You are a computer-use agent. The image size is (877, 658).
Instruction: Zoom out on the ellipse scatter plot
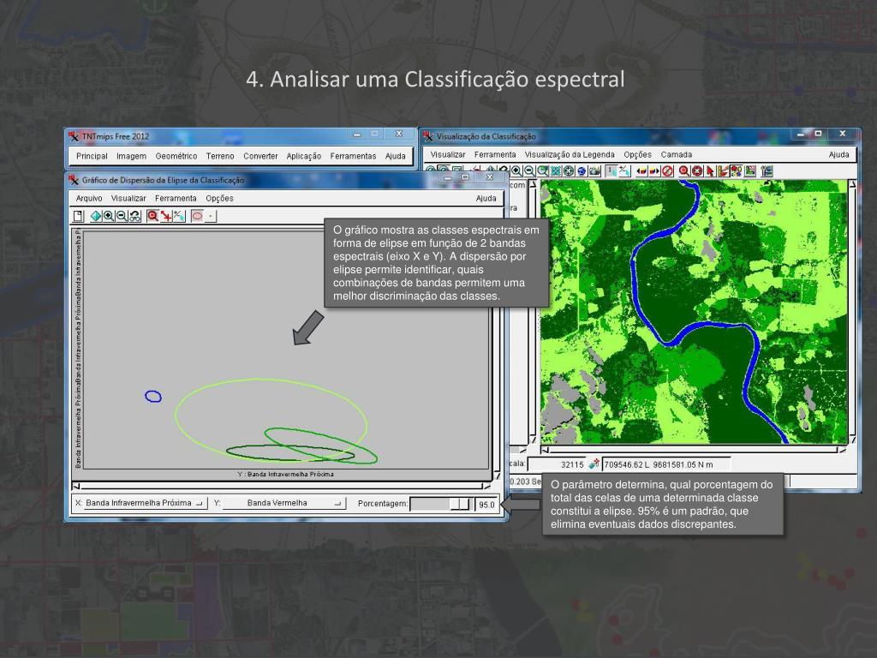tap(122, 216)
